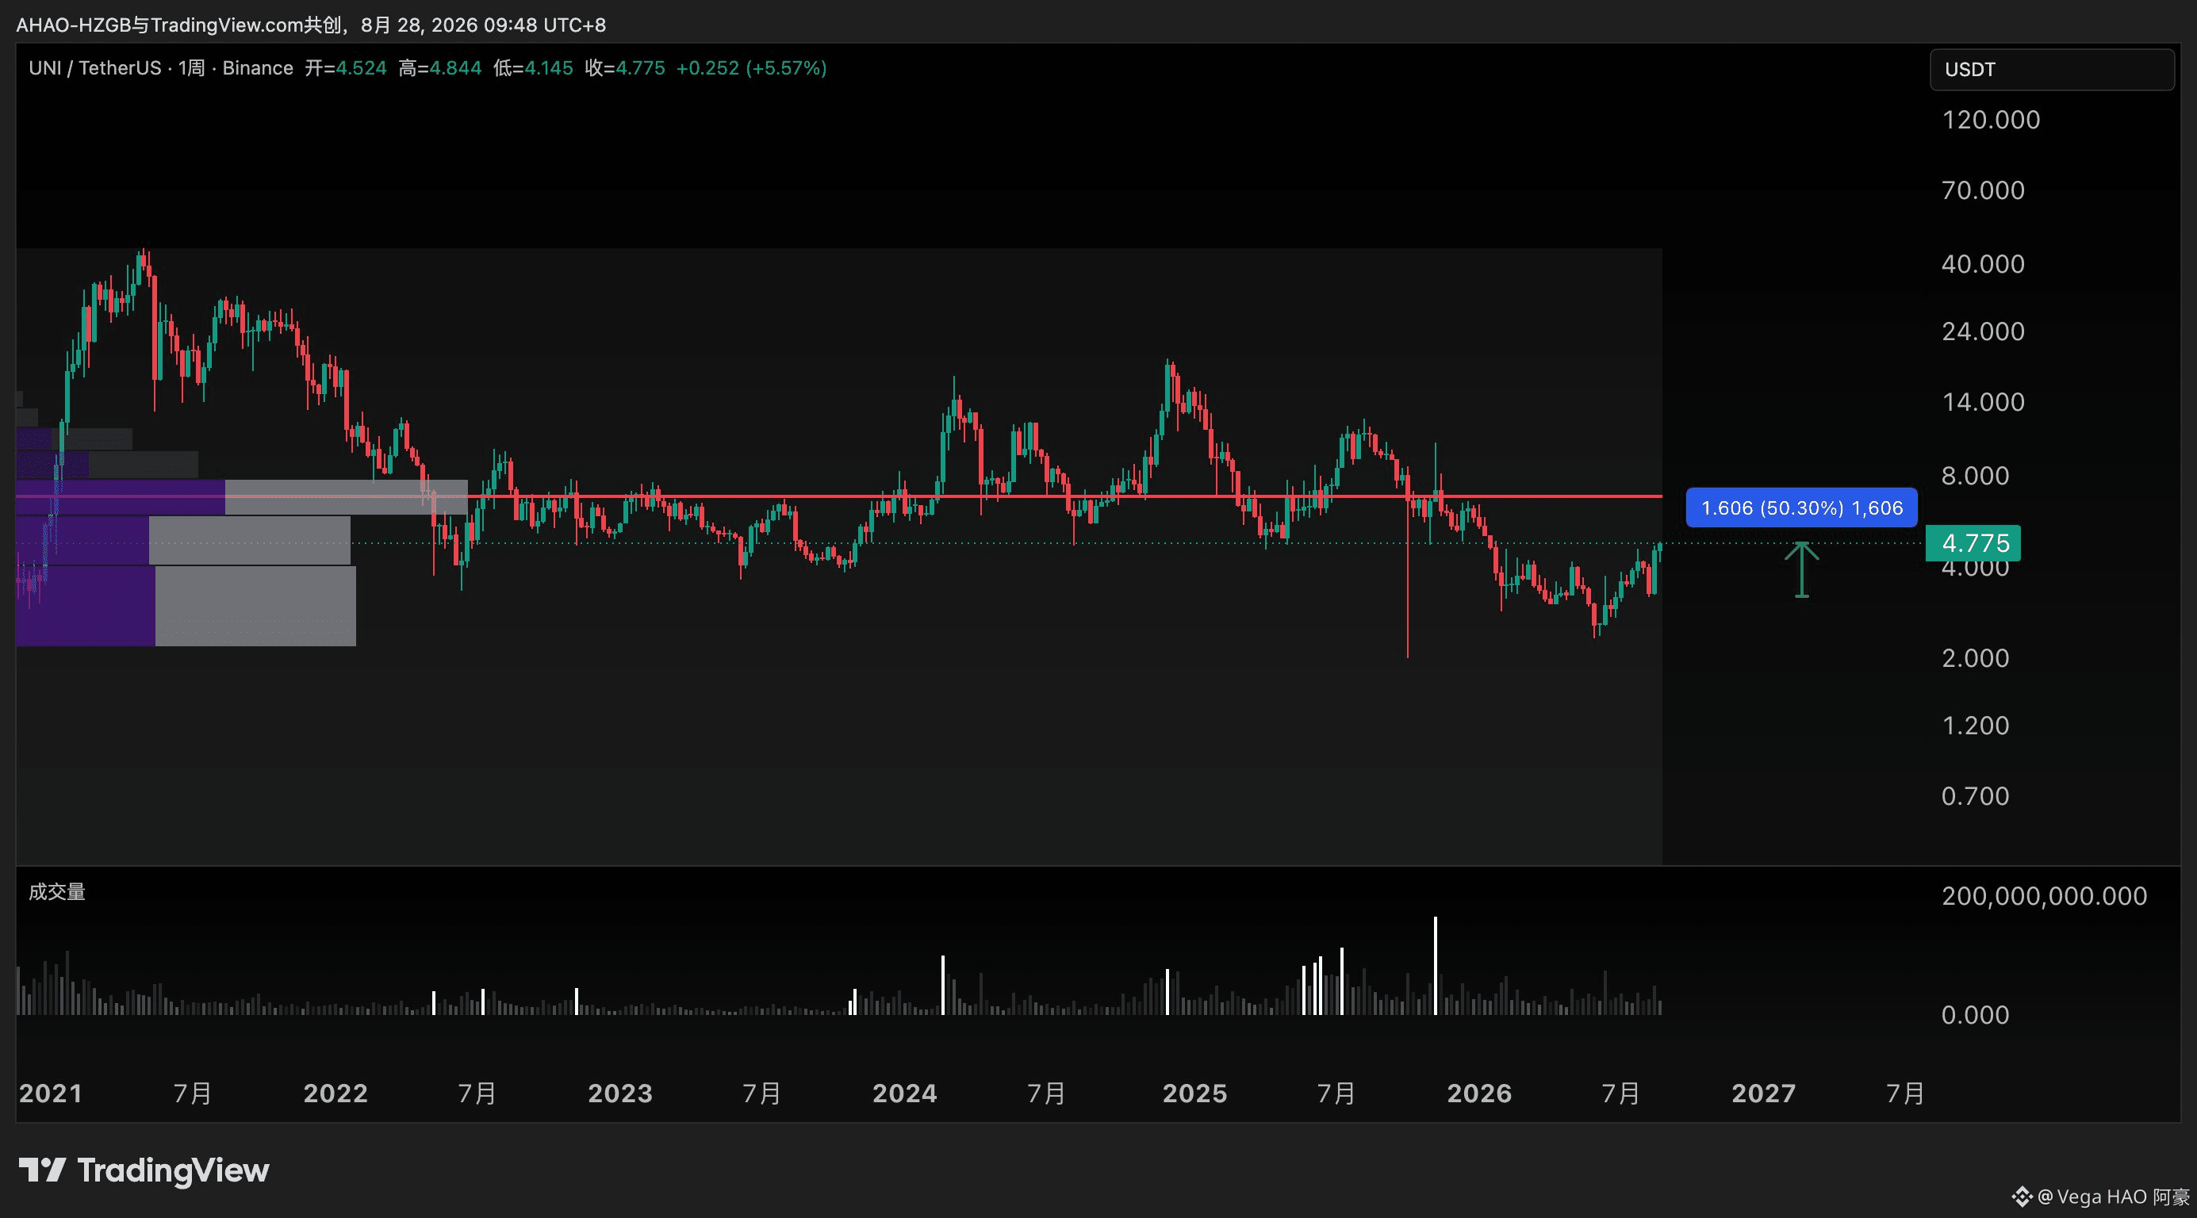Click the 14.000 price axis label

(1983, 402)
